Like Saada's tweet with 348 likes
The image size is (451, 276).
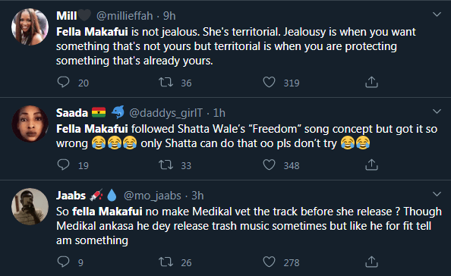269,165
